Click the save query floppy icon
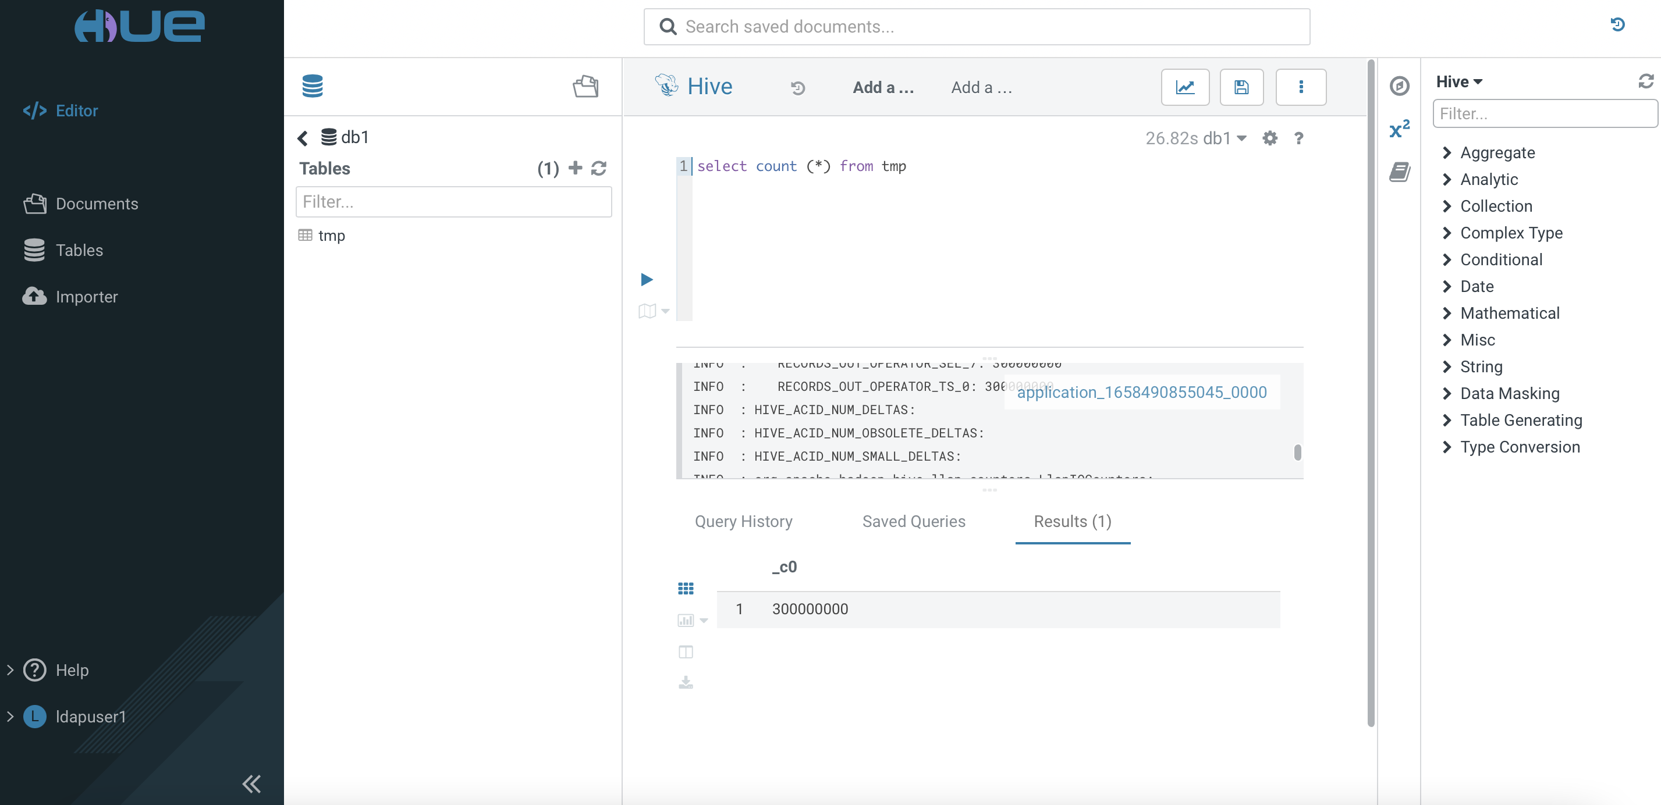This screenshot has width=1661, height=805. [1241, 87]
